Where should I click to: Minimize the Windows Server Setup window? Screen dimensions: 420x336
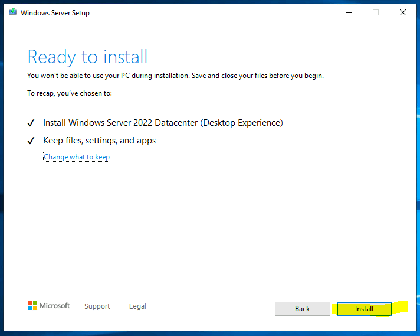coord(349,12)
